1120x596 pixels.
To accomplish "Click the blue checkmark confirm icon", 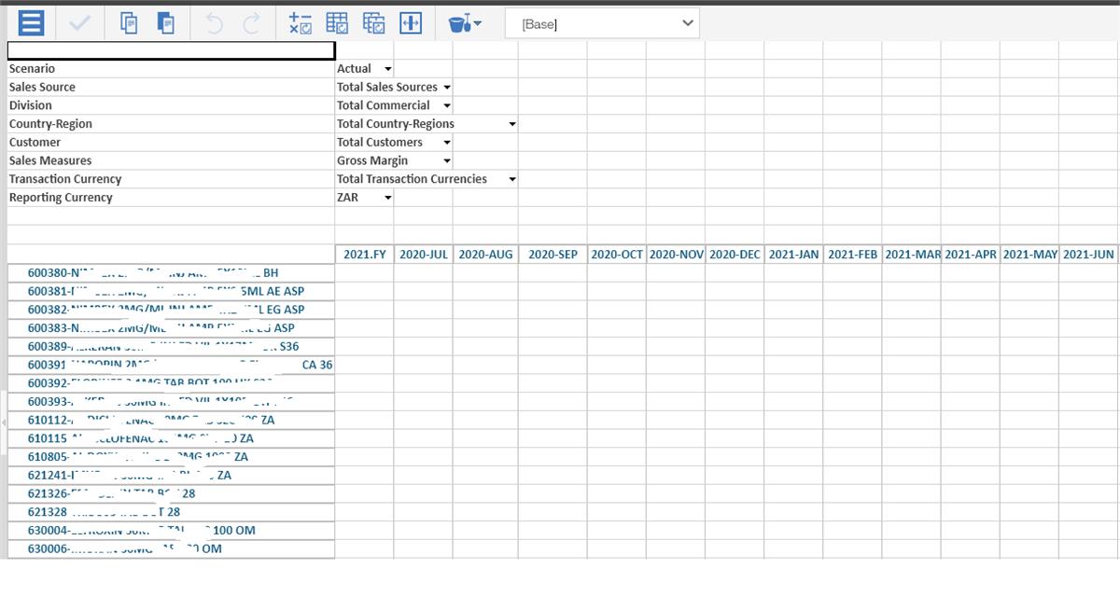I will (x=79, y=22).
